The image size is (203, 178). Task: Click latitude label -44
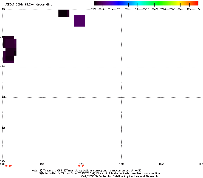click(x=2, y=67)
